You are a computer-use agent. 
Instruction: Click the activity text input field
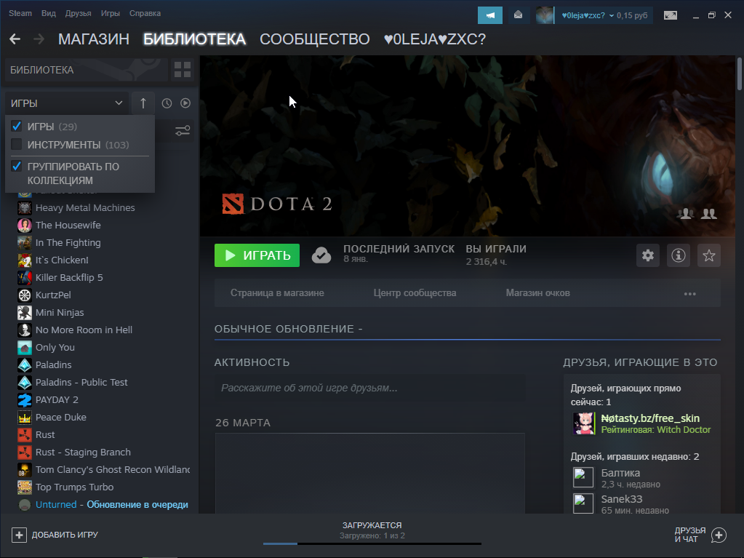tap(369, 388)
